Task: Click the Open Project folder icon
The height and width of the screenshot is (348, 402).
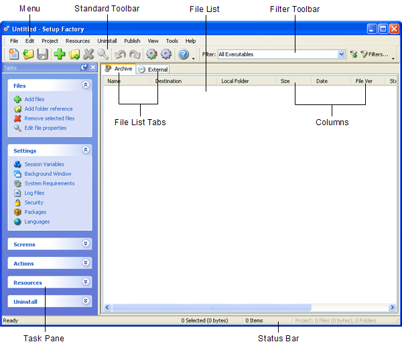Action: point(28,55)
